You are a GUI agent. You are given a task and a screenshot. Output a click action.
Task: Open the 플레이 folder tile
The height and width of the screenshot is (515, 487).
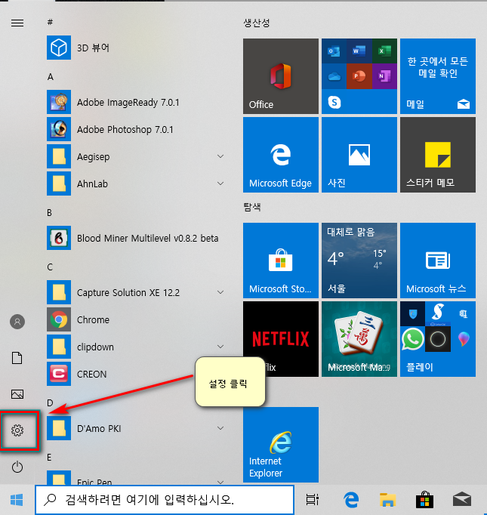tap(438, 339)
